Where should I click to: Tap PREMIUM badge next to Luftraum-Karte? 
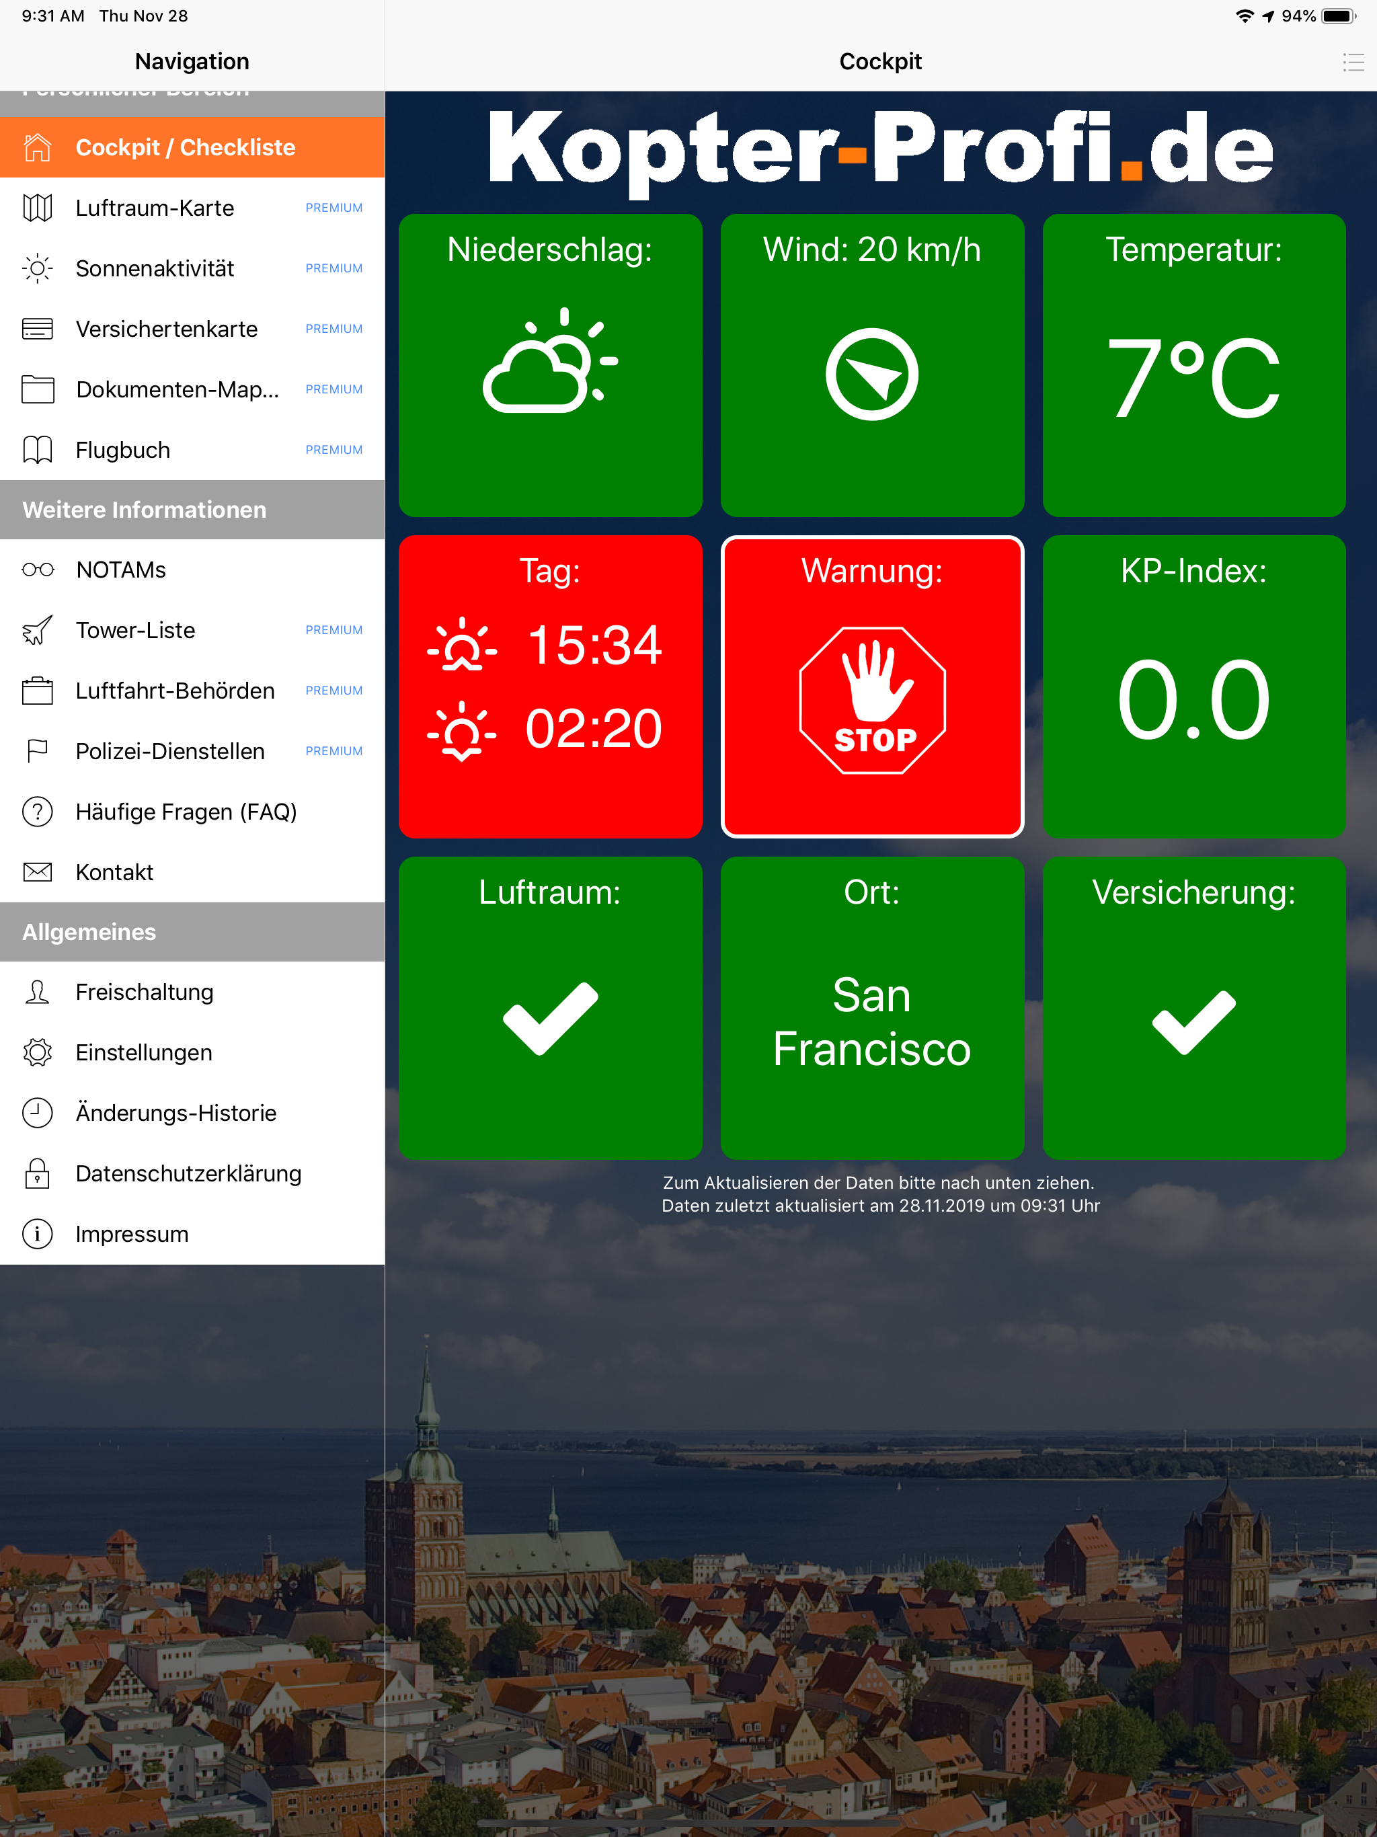pos(334,208)
